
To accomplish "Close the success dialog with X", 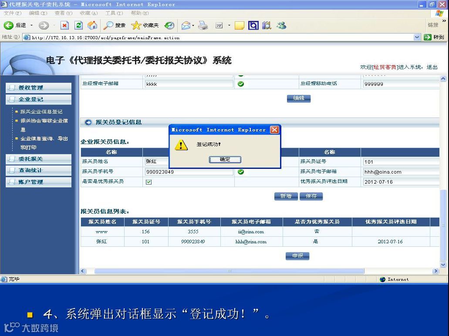I will pyautogui.click(x=274, y=130).
